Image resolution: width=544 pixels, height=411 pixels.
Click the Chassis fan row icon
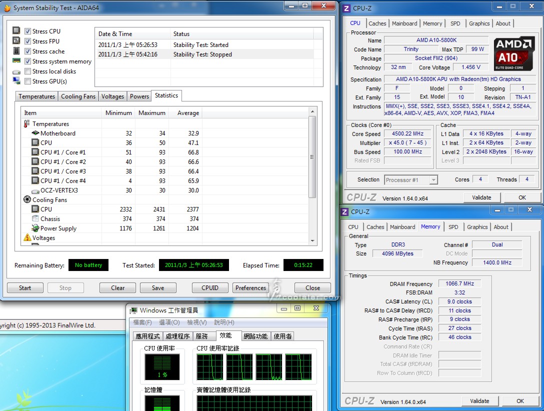pyautogui.click(x=35, y=218)
